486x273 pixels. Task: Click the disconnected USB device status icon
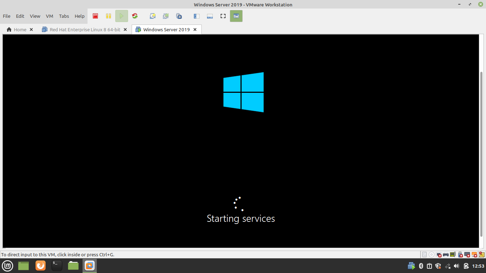(460, 255)
